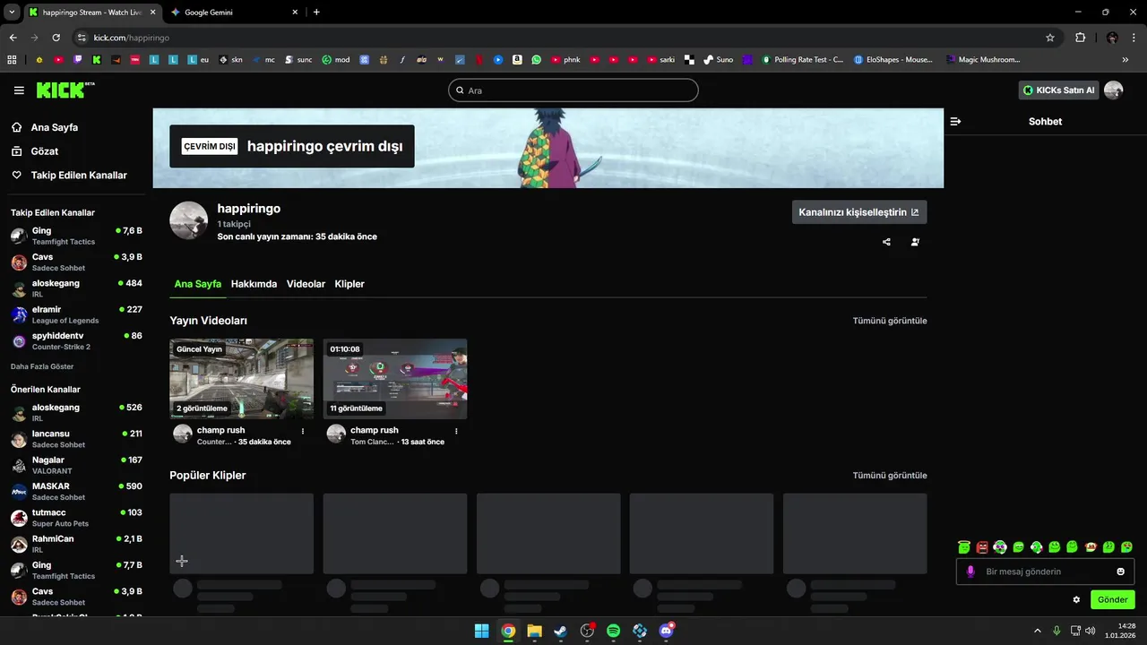Show hidden system tray icons
The height and width of the screenshot is (645, 1147).
click(x=1038, y=631)
